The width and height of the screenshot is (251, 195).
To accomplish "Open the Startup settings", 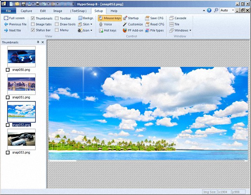I will (x=131, y=18).
